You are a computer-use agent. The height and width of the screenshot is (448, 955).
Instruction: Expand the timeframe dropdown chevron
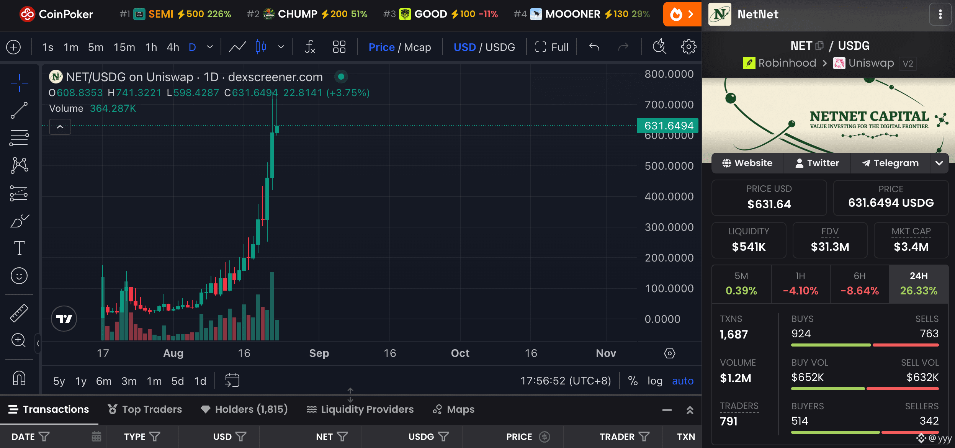coord(210,47)
